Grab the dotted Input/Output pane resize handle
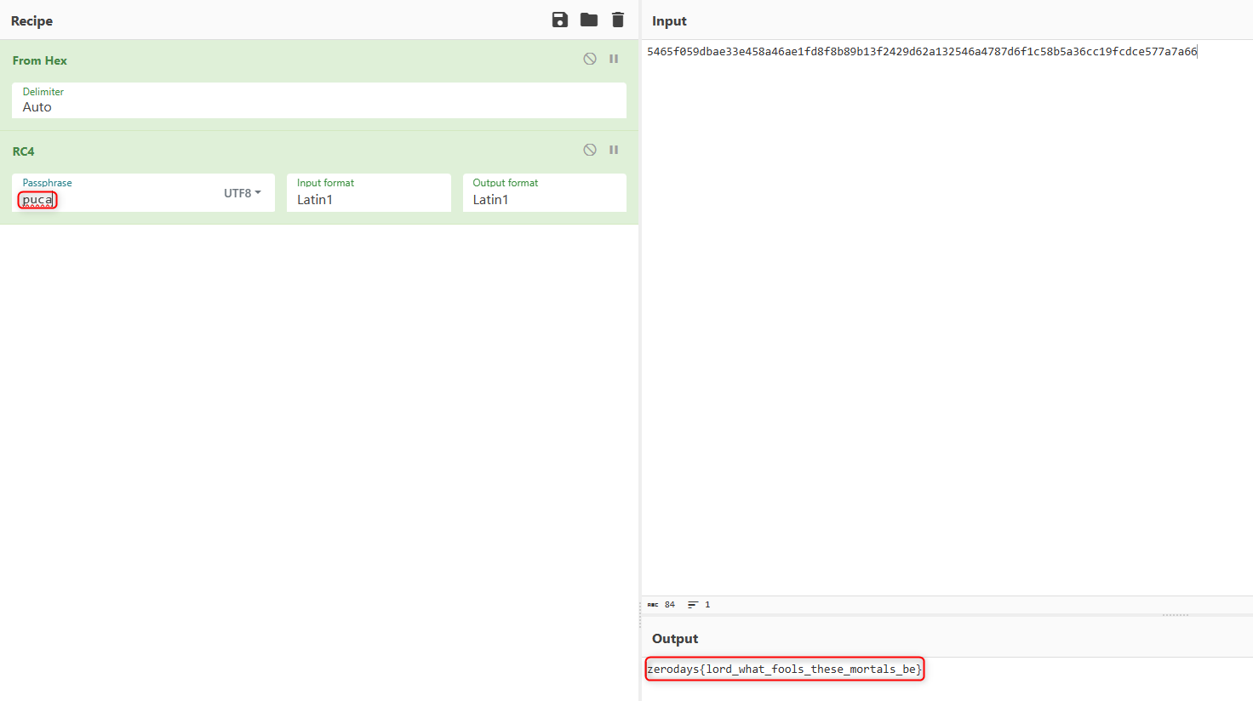The image size is (1253, 701). 1175,615
